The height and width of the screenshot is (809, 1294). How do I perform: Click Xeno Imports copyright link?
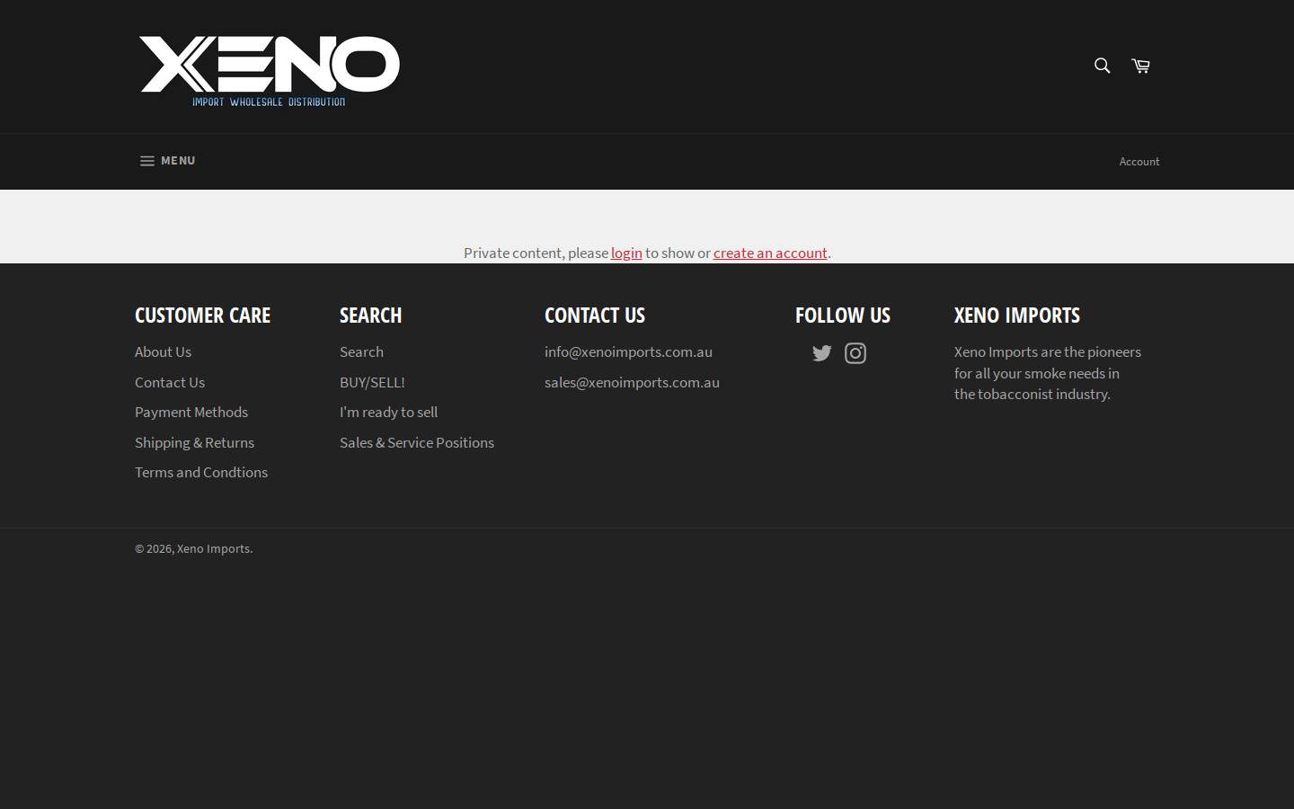point(214,548)
